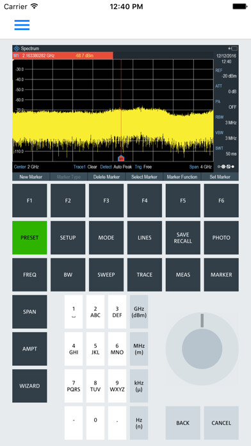This screenshot has width=251, height=446.
Task: Tap the greyed Marker Type softkey
Action: coord(69,177)
